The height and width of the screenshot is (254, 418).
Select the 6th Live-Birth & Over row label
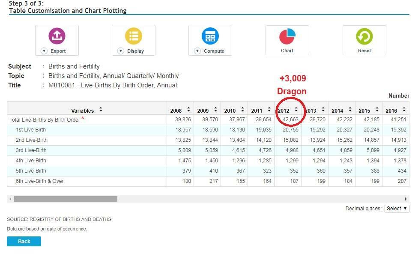[x=39, y=181]
